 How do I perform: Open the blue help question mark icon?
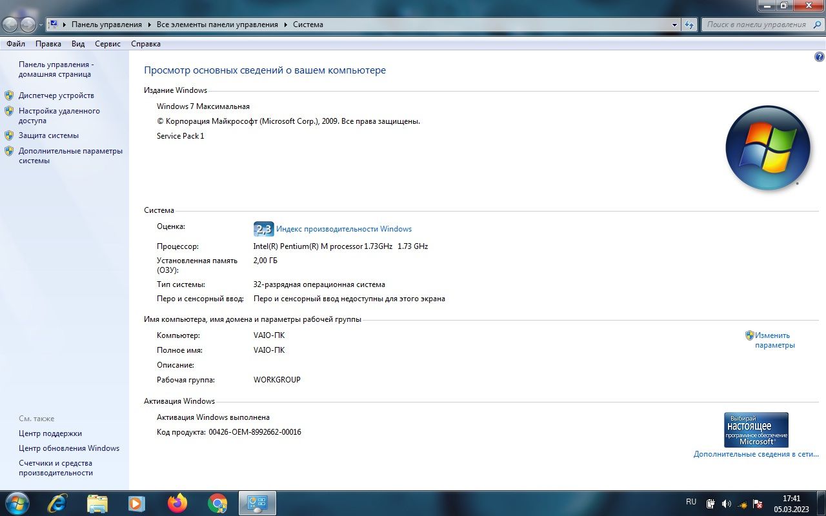click(x=820, y=57)
